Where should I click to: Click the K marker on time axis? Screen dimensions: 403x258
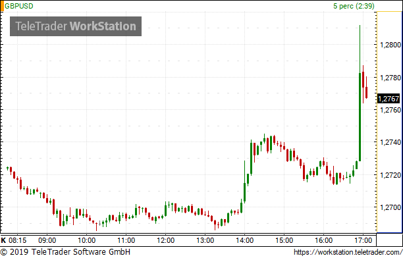(3, 240)
